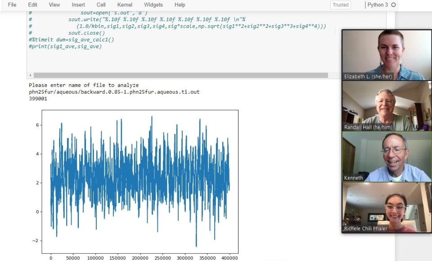The height and width of the screenshot is (261, 432).
Task: Select Elizabeth L. video thumbnail
Action: (x=387, y=54)
